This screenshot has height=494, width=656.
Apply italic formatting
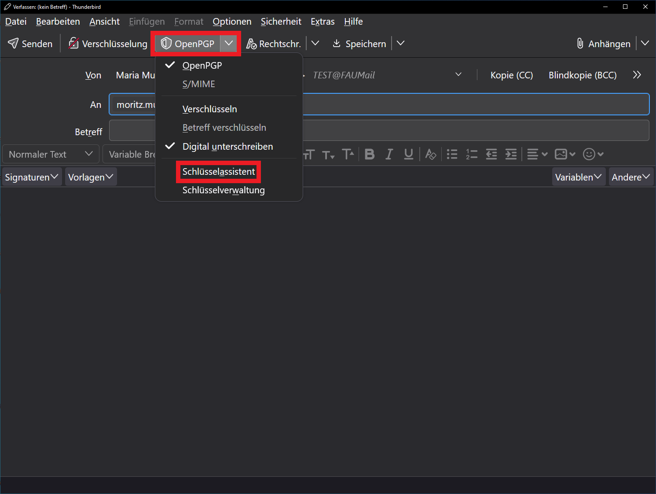tap(389, 154)
